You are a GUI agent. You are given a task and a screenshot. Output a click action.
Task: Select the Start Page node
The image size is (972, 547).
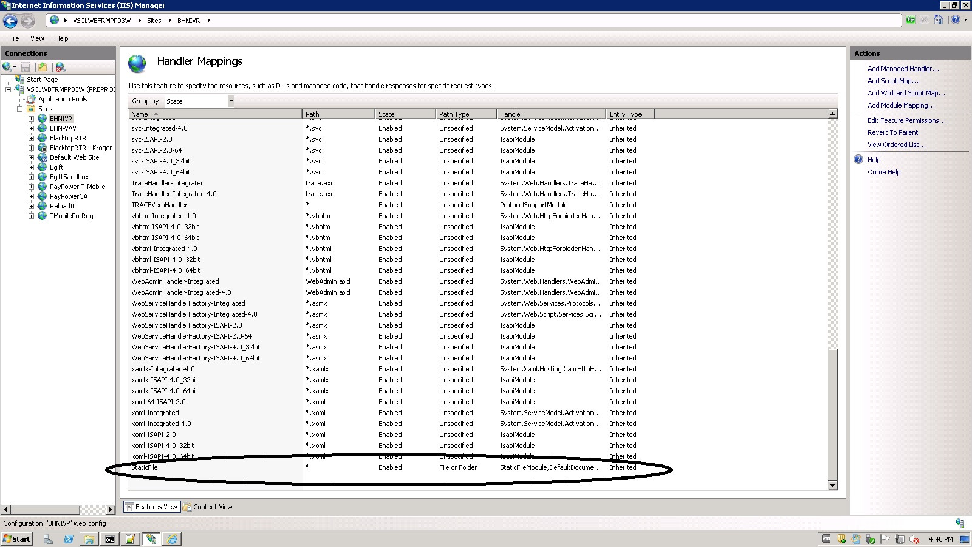pyautogui.click(x=42, y=80)
